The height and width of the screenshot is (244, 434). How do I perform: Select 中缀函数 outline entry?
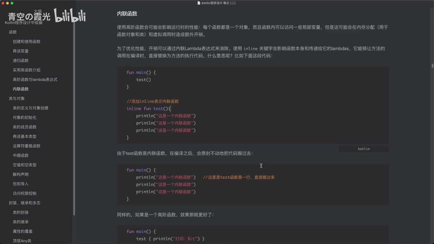pyautogui.click(x=21, y=156)
